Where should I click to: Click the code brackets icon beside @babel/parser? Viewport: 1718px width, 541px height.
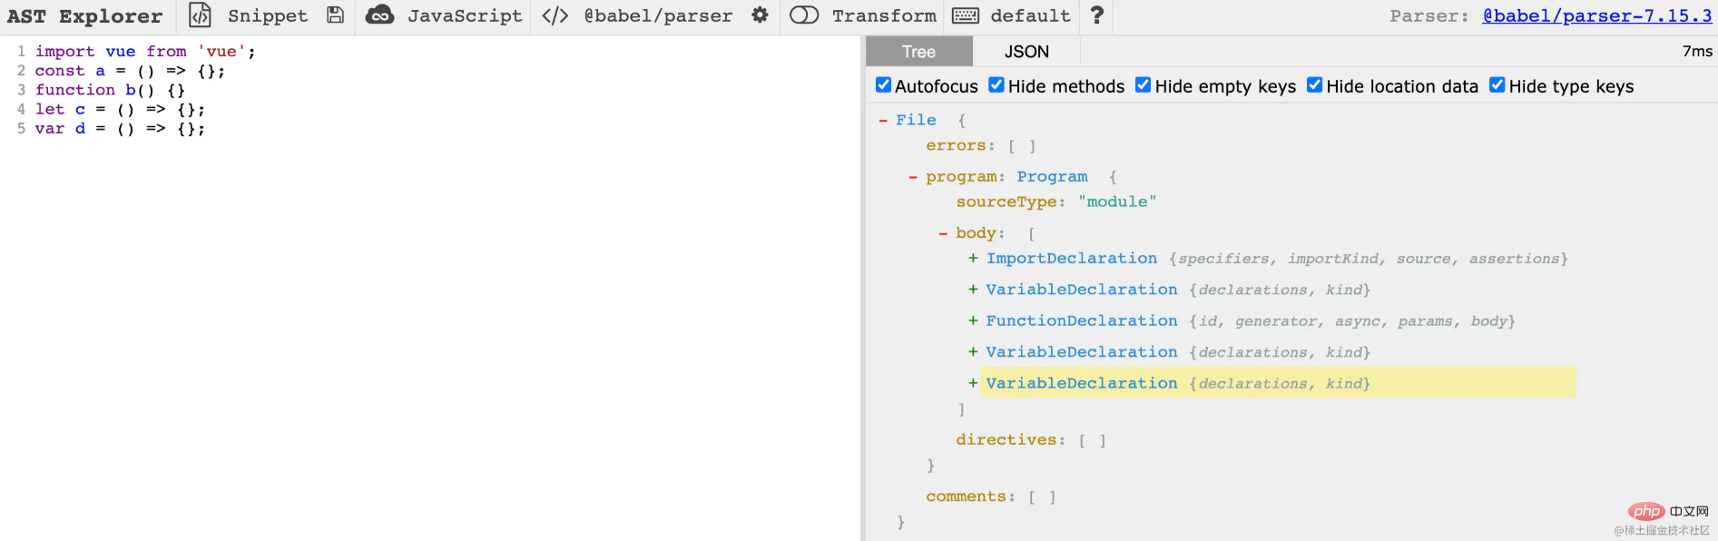[x=555, y=15]
